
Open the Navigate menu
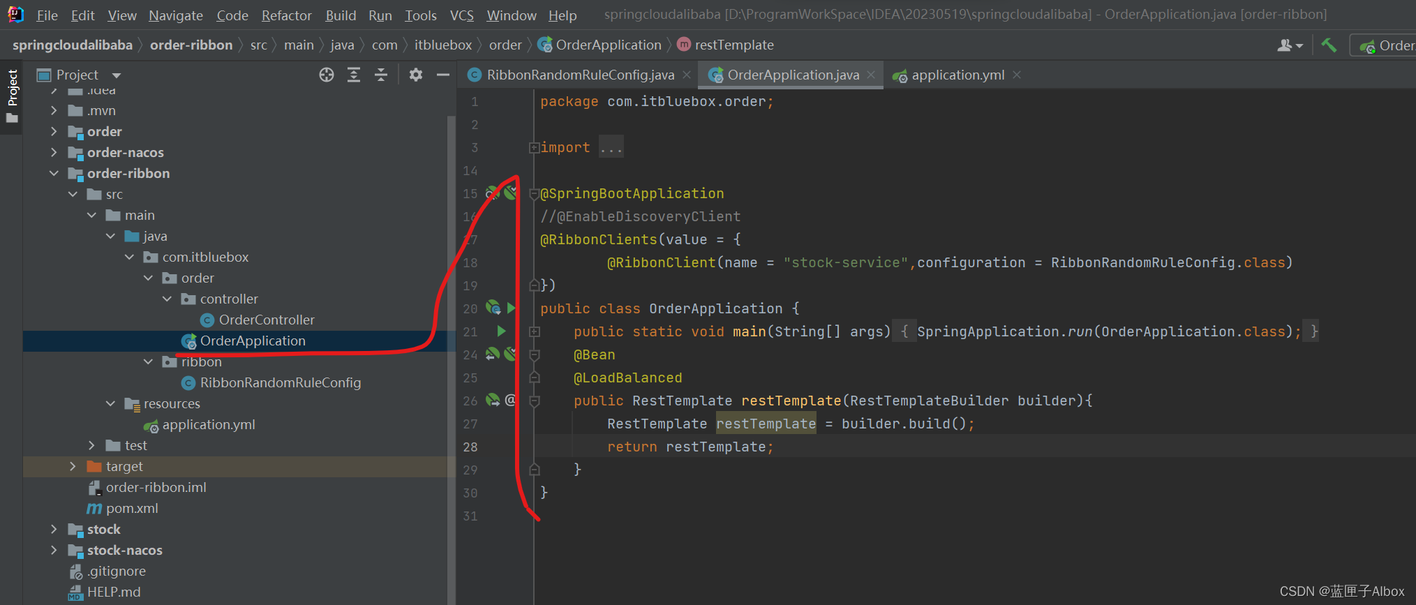coord(176,15)
